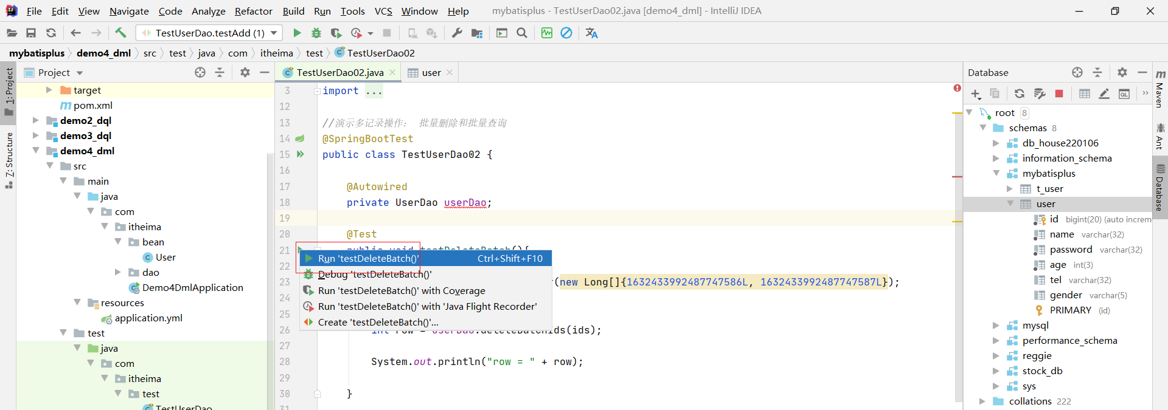This screenshot has width=1168, height=410.
Task: Run with coverage using the shield icon
Action: (336, 33)
